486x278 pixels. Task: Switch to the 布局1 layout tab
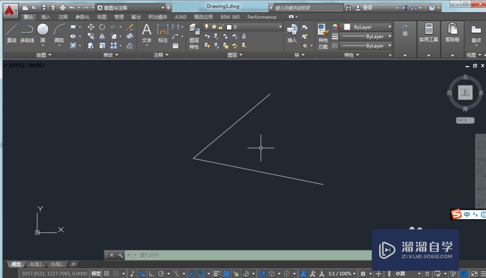click(35, 264)
